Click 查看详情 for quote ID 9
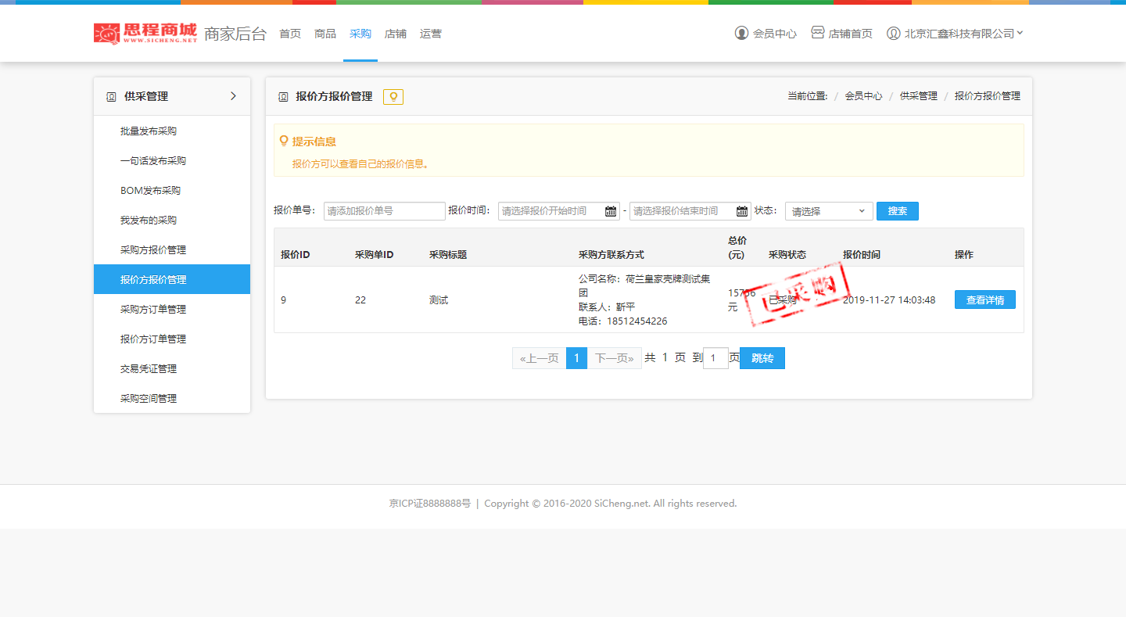1126x617 pixels. coord(985,300)
